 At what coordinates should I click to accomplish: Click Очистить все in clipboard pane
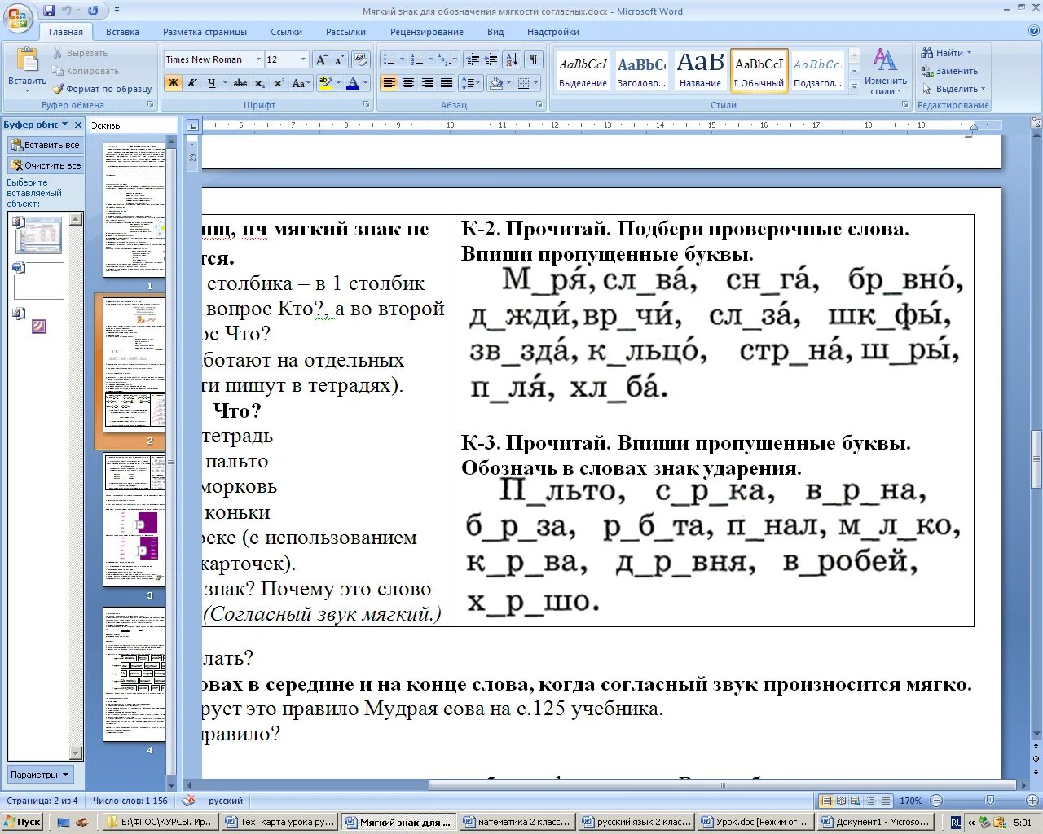pyautogui.click(x=45, y=165)
